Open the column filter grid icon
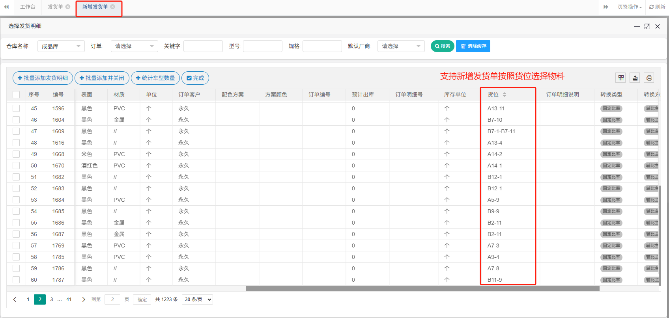 [x=621, y=78]
